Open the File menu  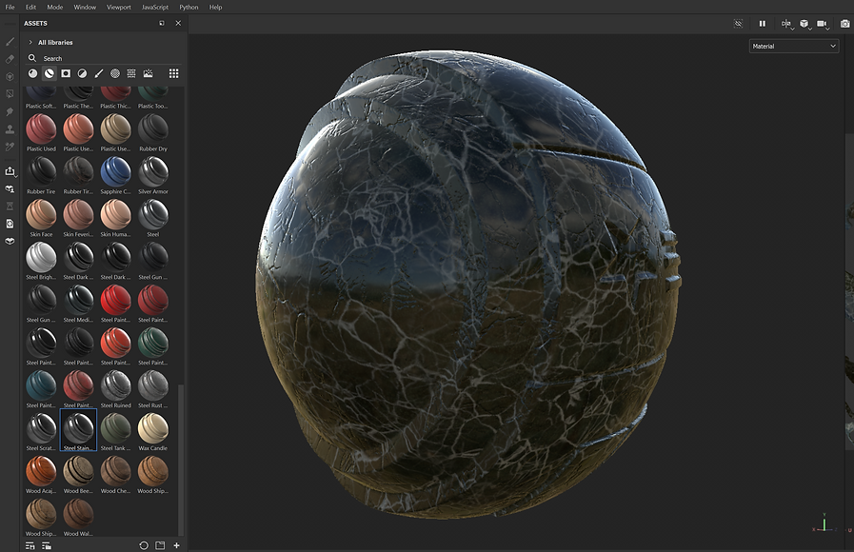pos(10,7)
